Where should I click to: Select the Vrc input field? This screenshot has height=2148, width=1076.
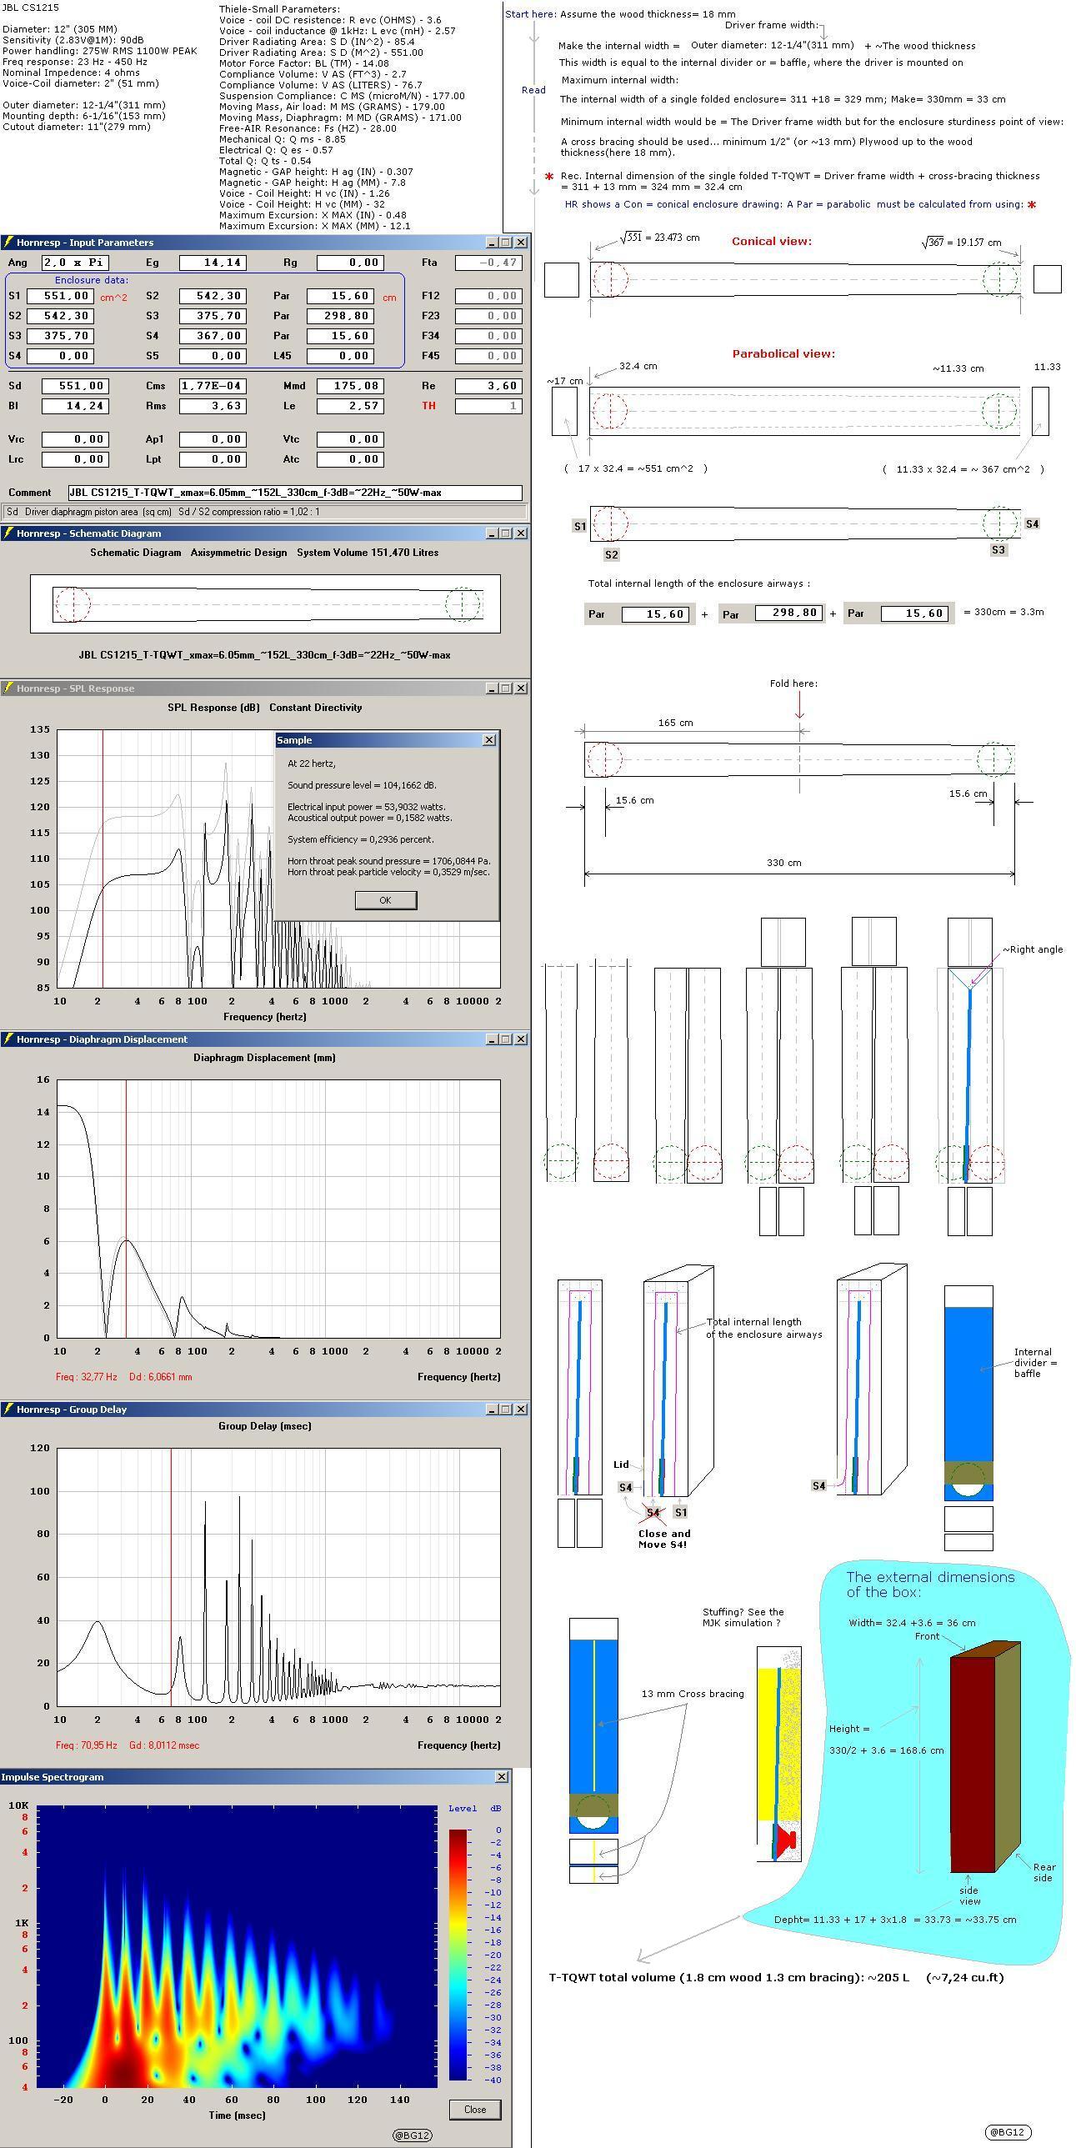click(x=75, y=439)
